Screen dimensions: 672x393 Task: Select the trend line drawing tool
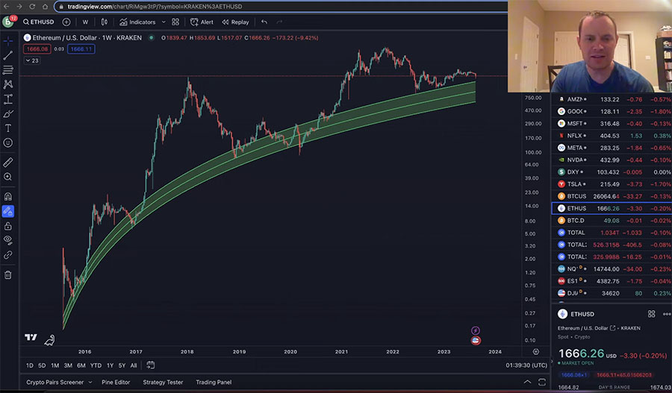click(x=8, y=56)
